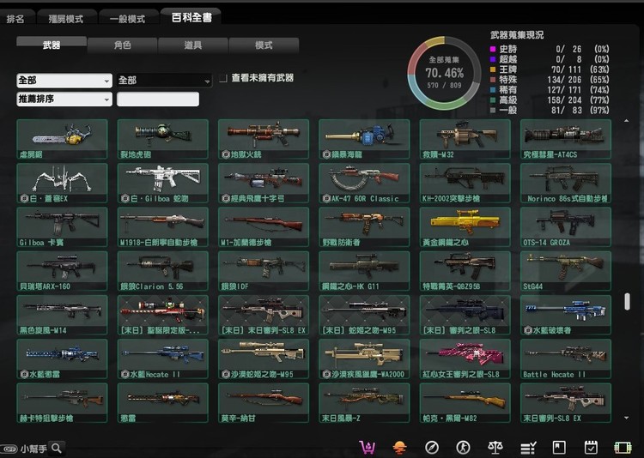Select the 白·Gilboa 蛇吻 weapon card
The image size is (644, 458).
(x=163, y=183)
